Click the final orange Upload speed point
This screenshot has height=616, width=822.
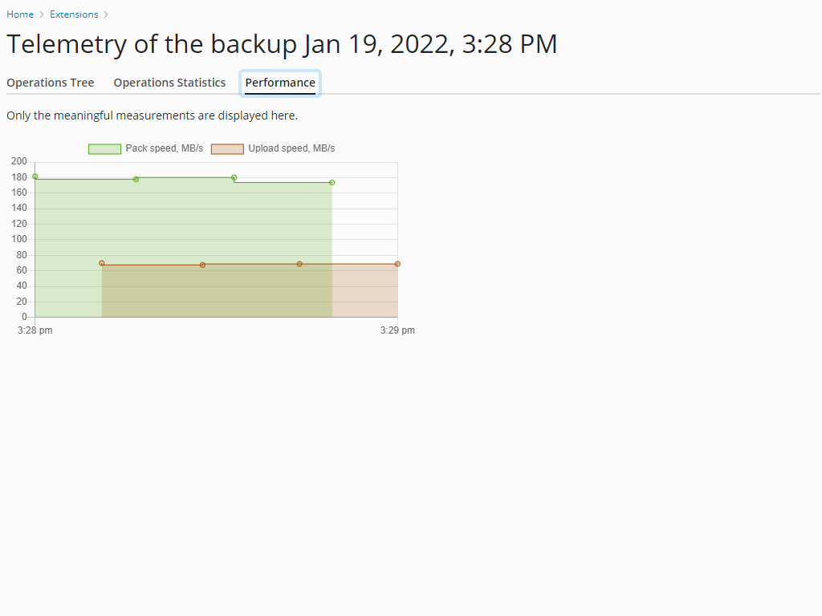pyautogui.click(x=397, y=263)
